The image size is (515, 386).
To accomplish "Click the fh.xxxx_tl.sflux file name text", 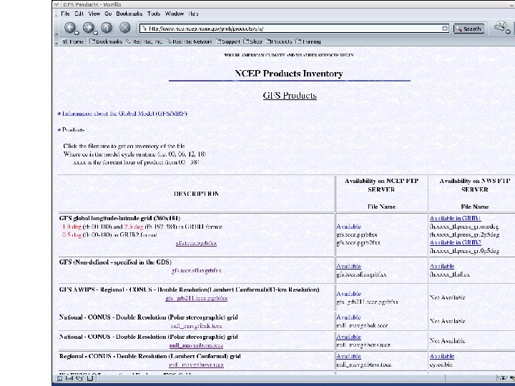I will (x=450, y=274).
